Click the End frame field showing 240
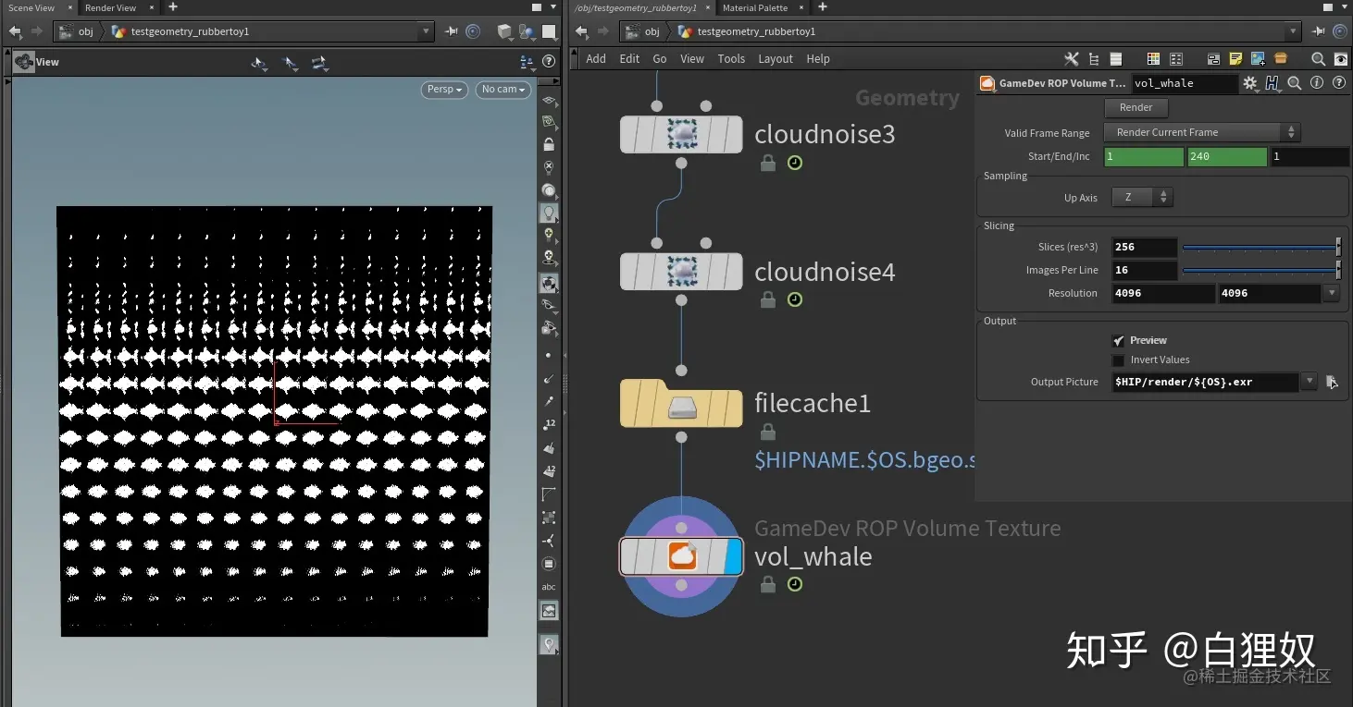Screen dimensions: 1353x707 coord(1227,157)
